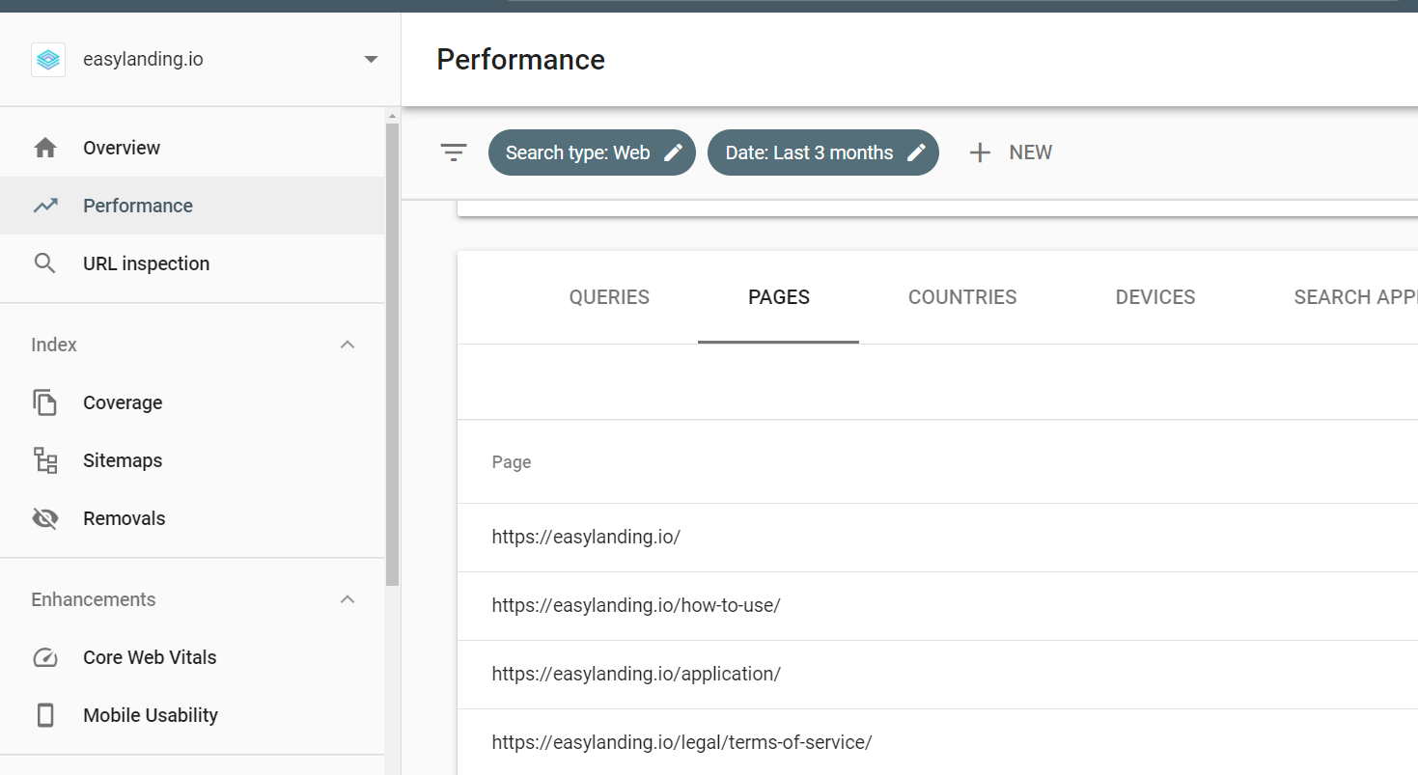1418x775 pixels.
Task: Click the Removals crossed-eye icon
Action: [x=45, y=518]
